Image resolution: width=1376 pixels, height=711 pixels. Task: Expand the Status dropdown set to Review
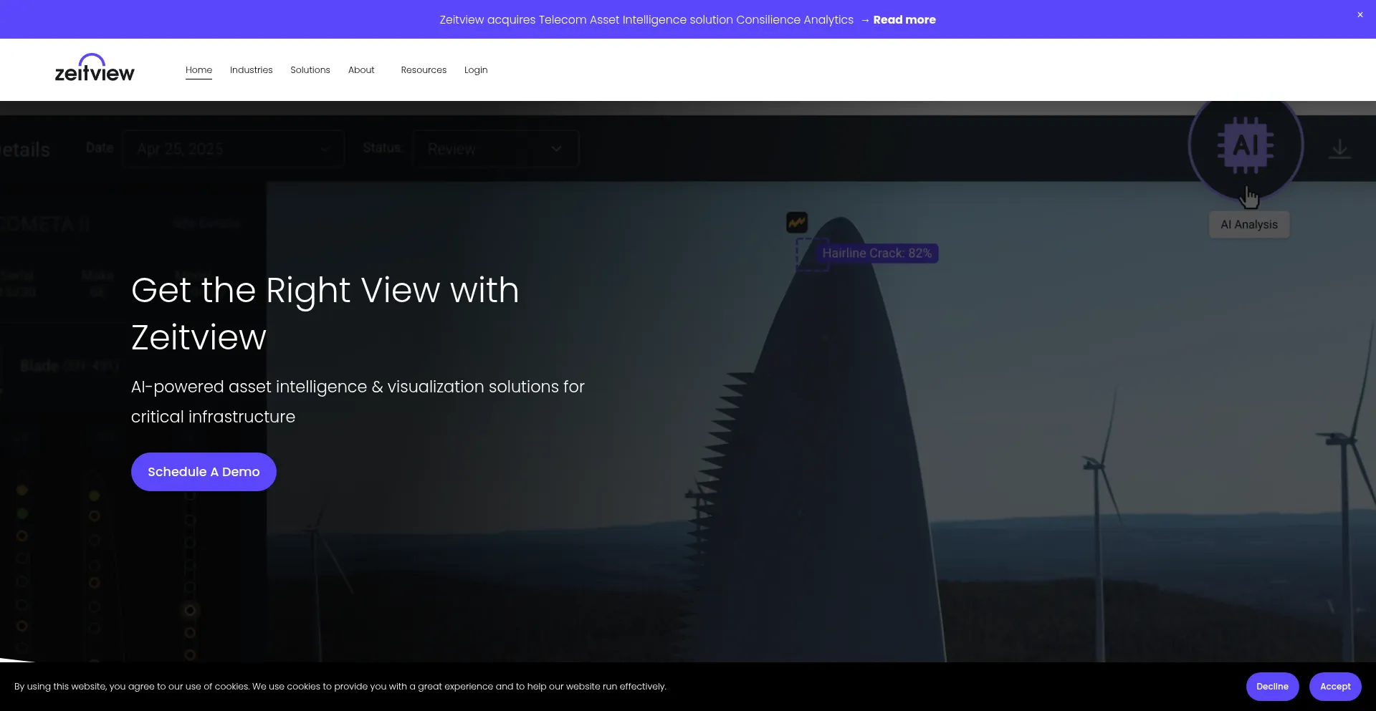pyautogui.click(x=495, y=149)
